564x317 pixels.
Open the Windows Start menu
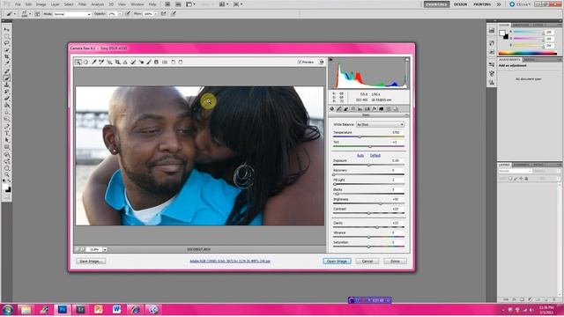[7, 309]
